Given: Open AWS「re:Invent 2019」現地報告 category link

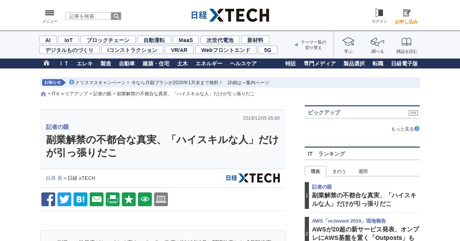Looking at the screenshot, I should click(x=349, y=221).
